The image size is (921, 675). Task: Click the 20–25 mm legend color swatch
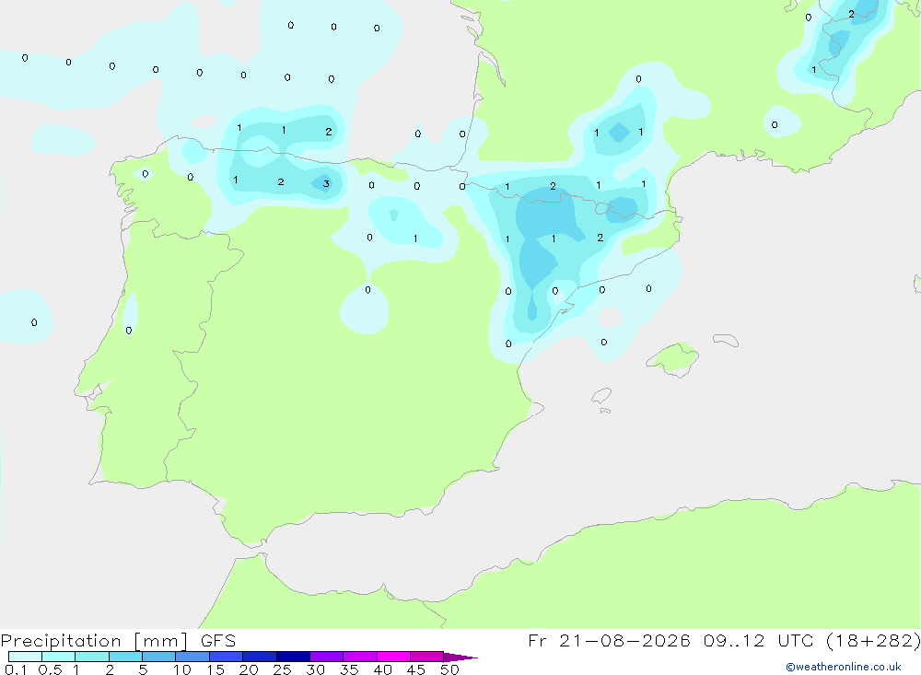(x=260, y=657)
